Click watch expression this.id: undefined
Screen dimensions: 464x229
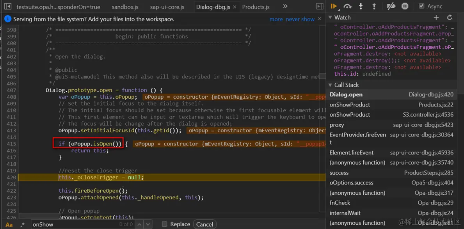point(362,74)
